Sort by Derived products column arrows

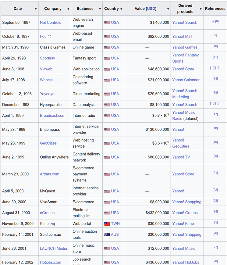[x=201, y=9]
